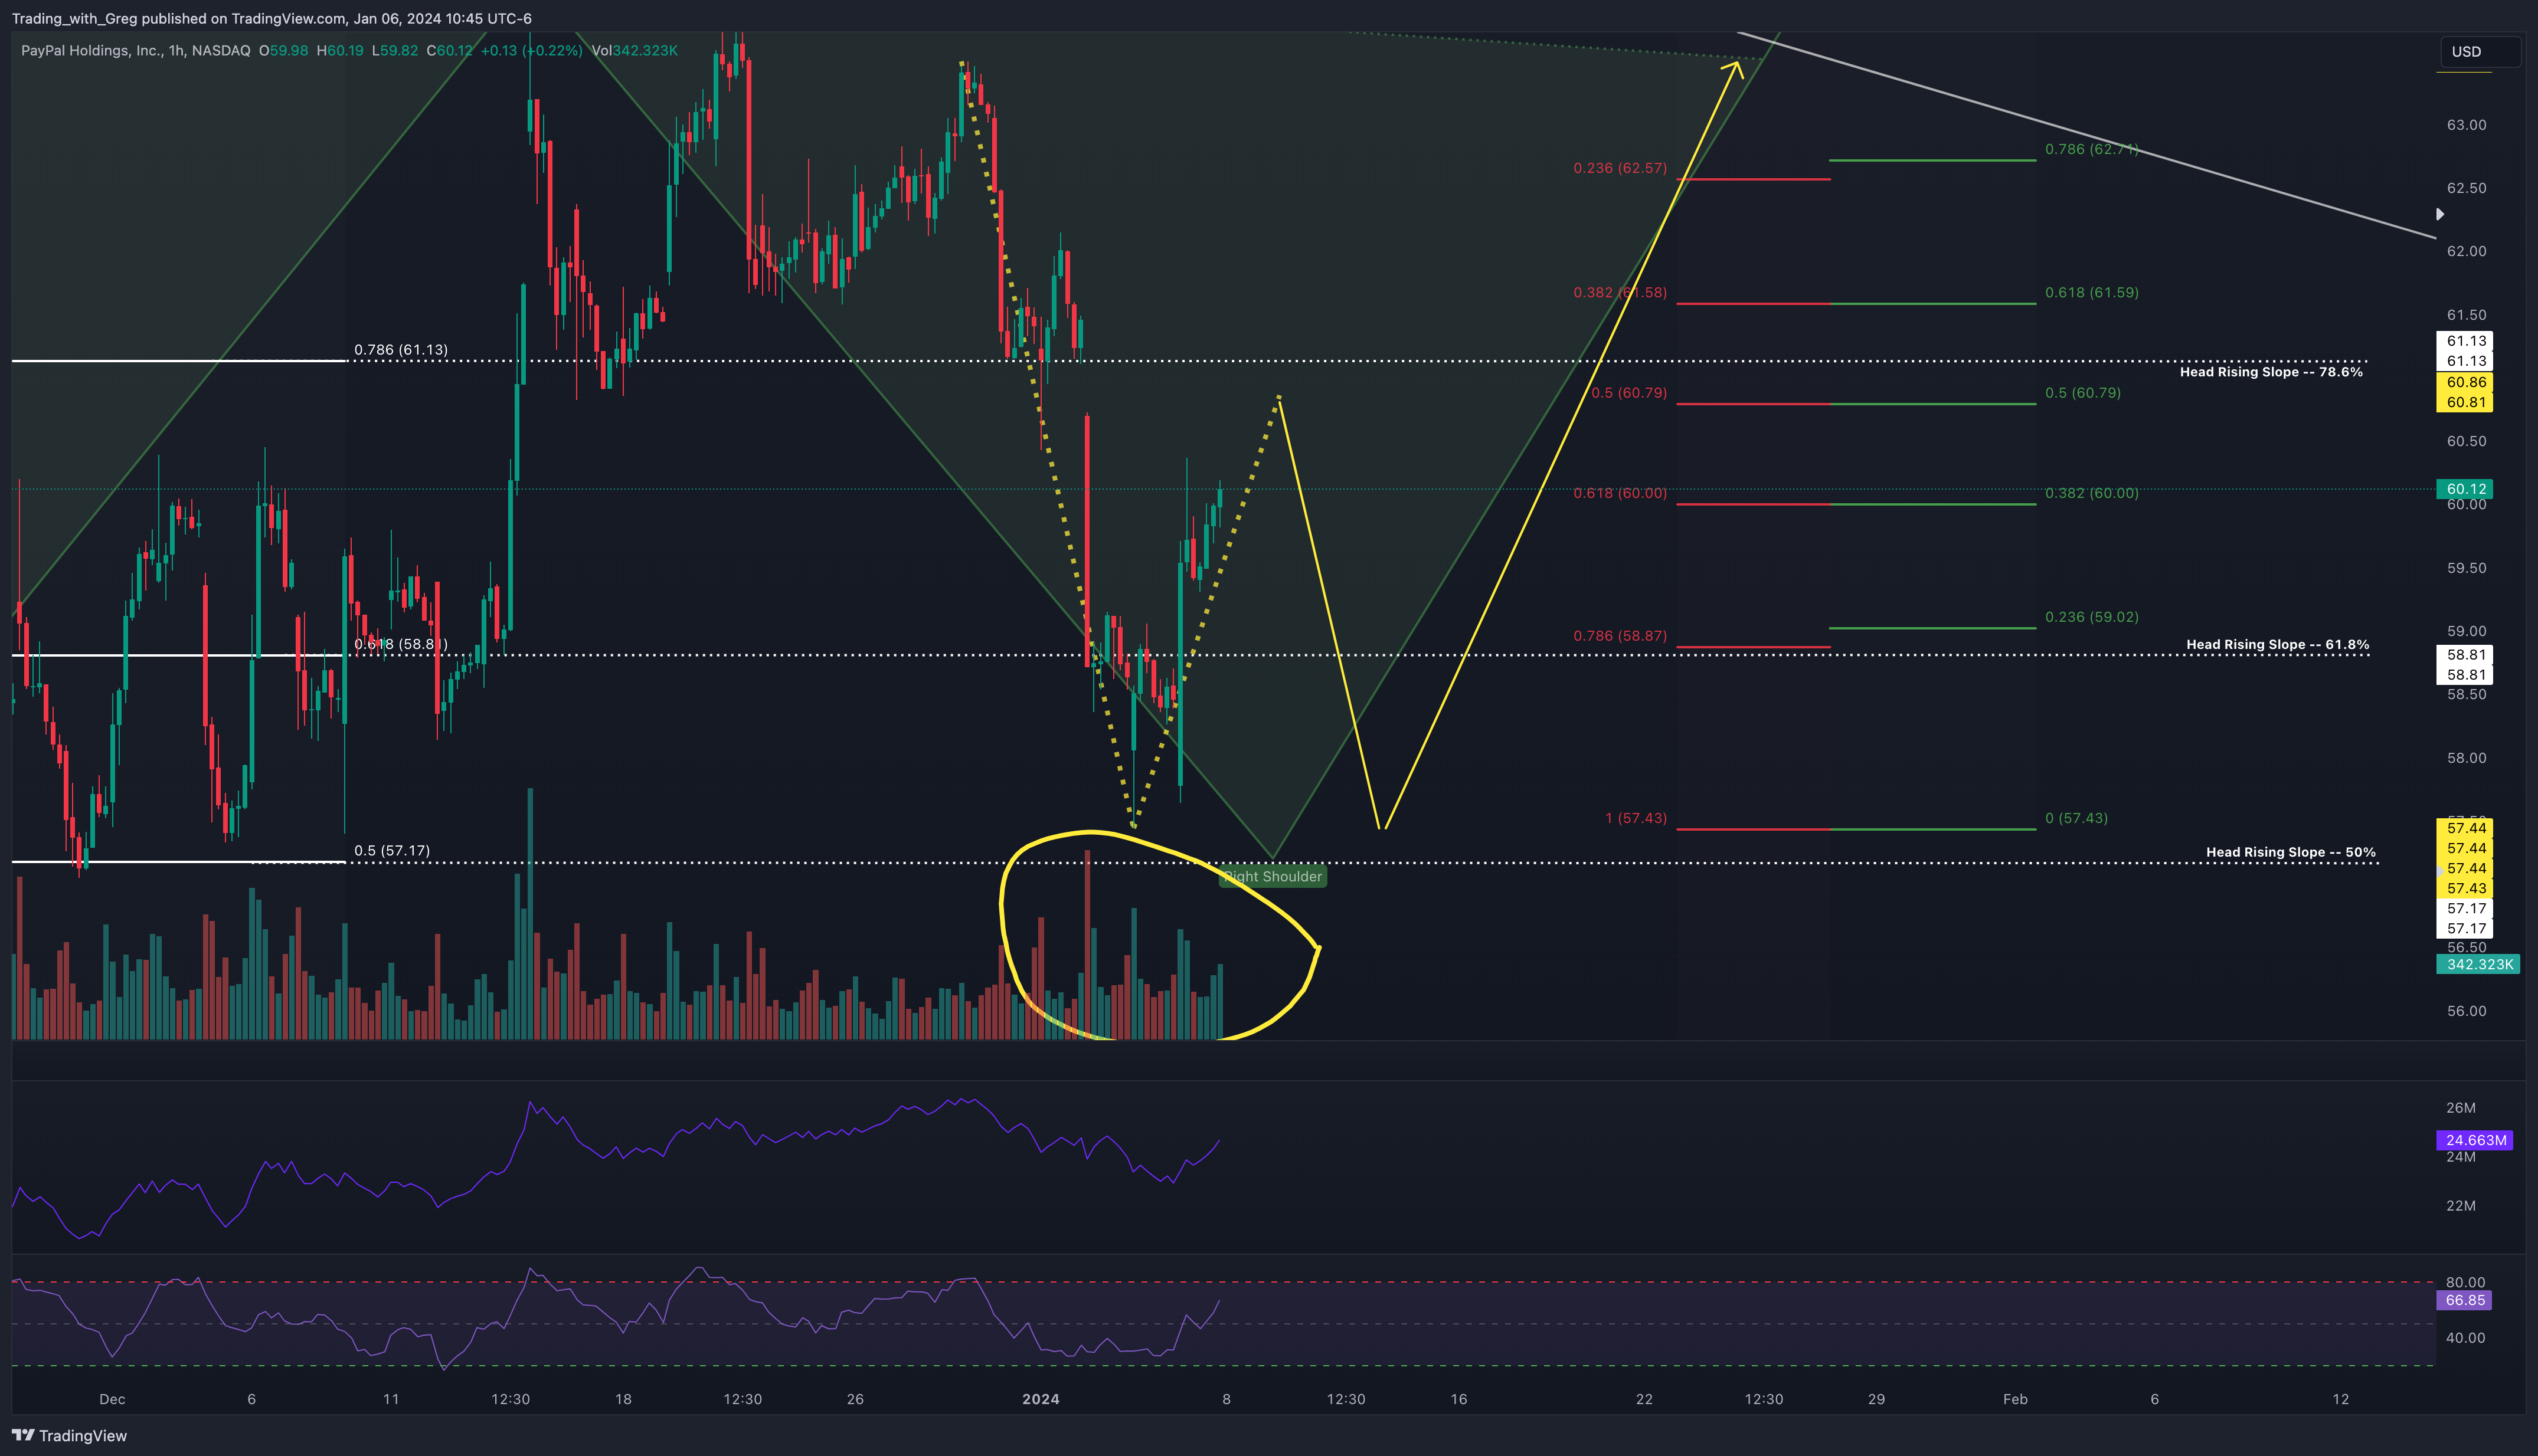The image size is (2538, 1456).
Task: Click the 63.00 price scale label
Action: pyautogui.click(x=2466, y=125)
